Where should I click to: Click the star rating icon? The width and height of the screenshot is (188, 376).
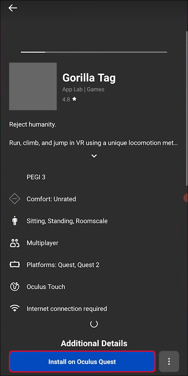pos(75,99)
